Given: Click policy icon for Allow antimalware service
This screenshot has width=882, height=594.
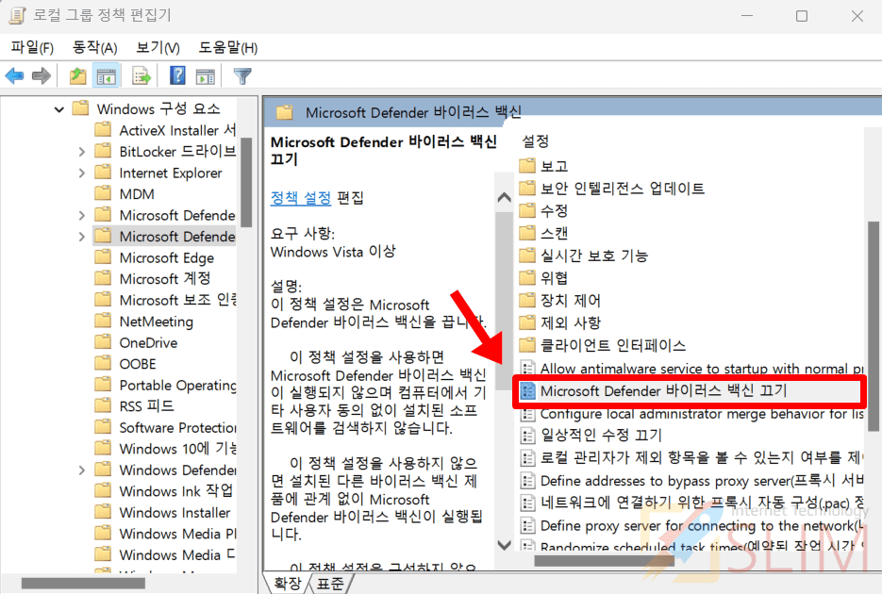Looking at the screenshot, I should point(527,369).
